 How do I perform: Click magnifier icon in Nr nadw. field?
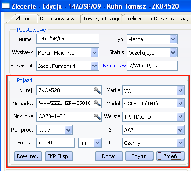tap(97, 104)
